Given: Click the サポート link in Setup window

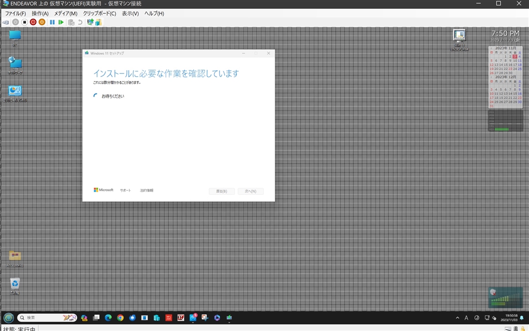Looking at the screenshot, I should tap(125, 191).
